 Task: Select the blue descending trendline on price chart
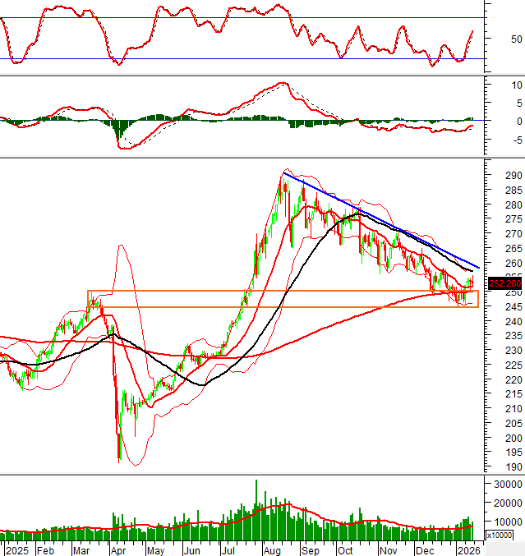click(381, 220)
